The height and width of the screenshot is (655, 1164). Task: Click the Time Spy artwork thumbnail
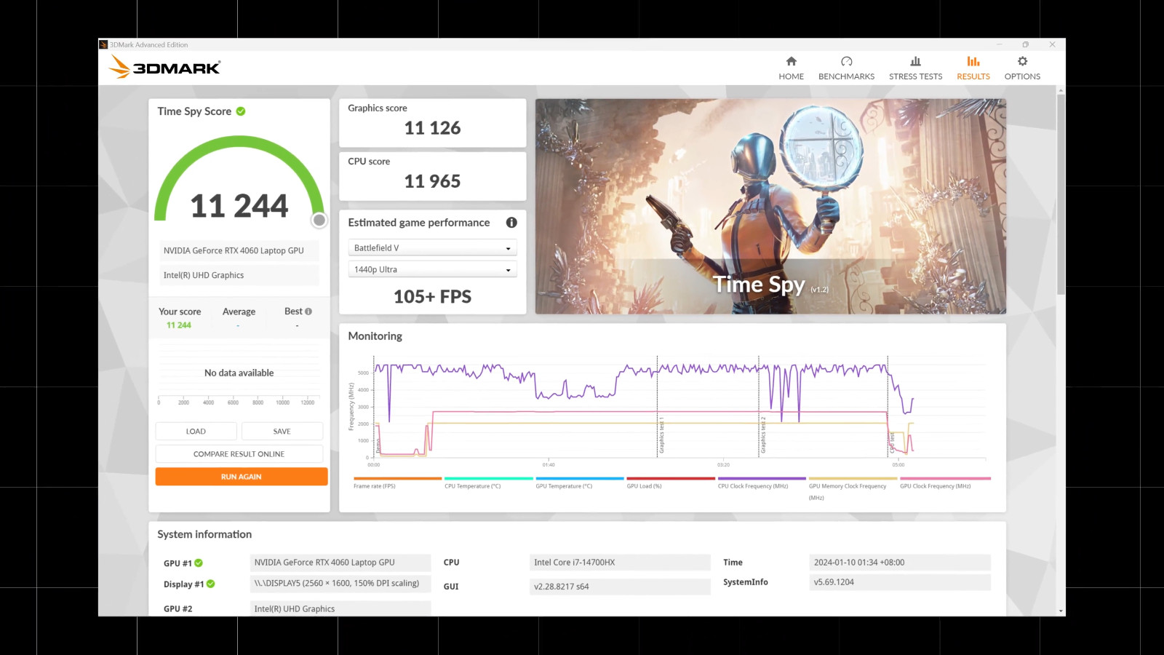770,207
